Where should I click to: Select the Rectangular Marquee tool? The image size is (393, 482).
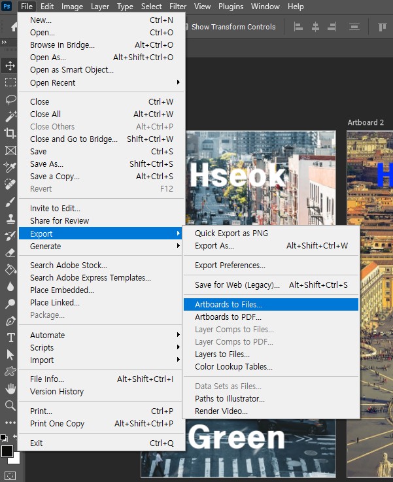pyautogui.click(x=10, y=82)
